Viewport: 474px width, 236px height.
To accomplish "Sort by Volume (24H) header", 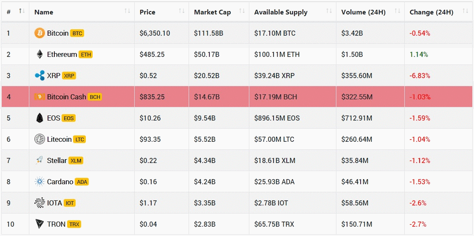I will coord(364,12).
